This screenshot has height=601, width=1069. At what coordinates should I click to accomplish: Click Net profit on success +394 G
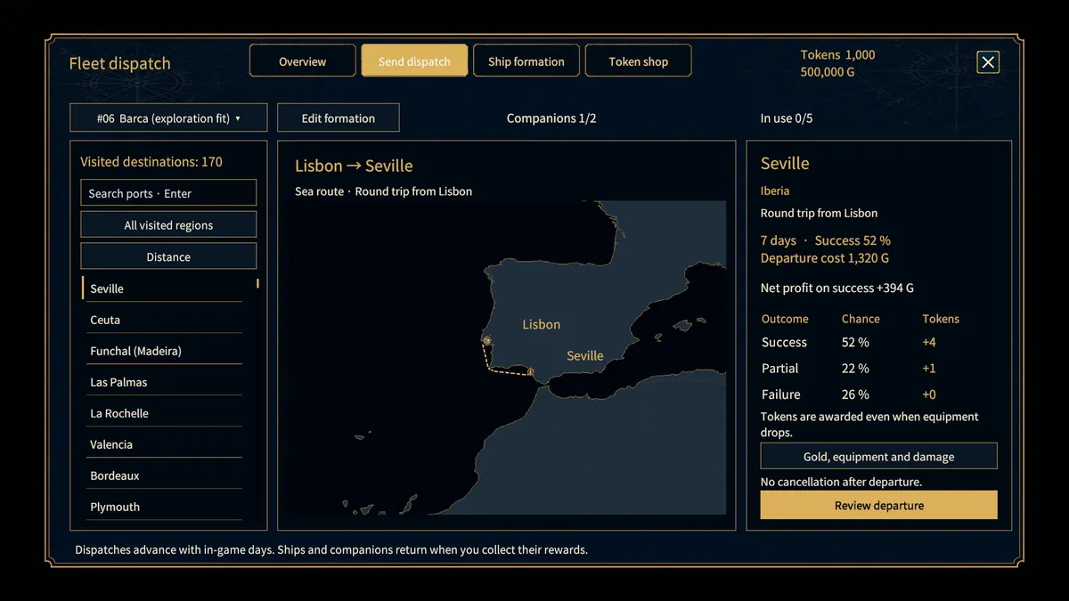837,288
